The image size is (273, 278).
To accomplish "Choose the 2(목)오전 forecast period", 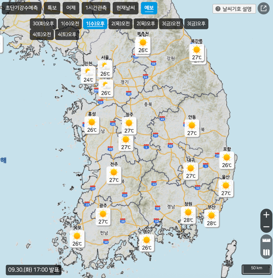I will point(120,24).
